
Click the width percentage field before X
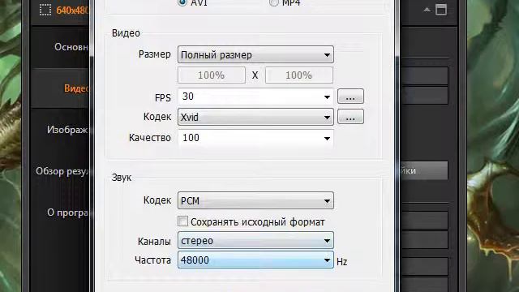(x=212, y=75)
